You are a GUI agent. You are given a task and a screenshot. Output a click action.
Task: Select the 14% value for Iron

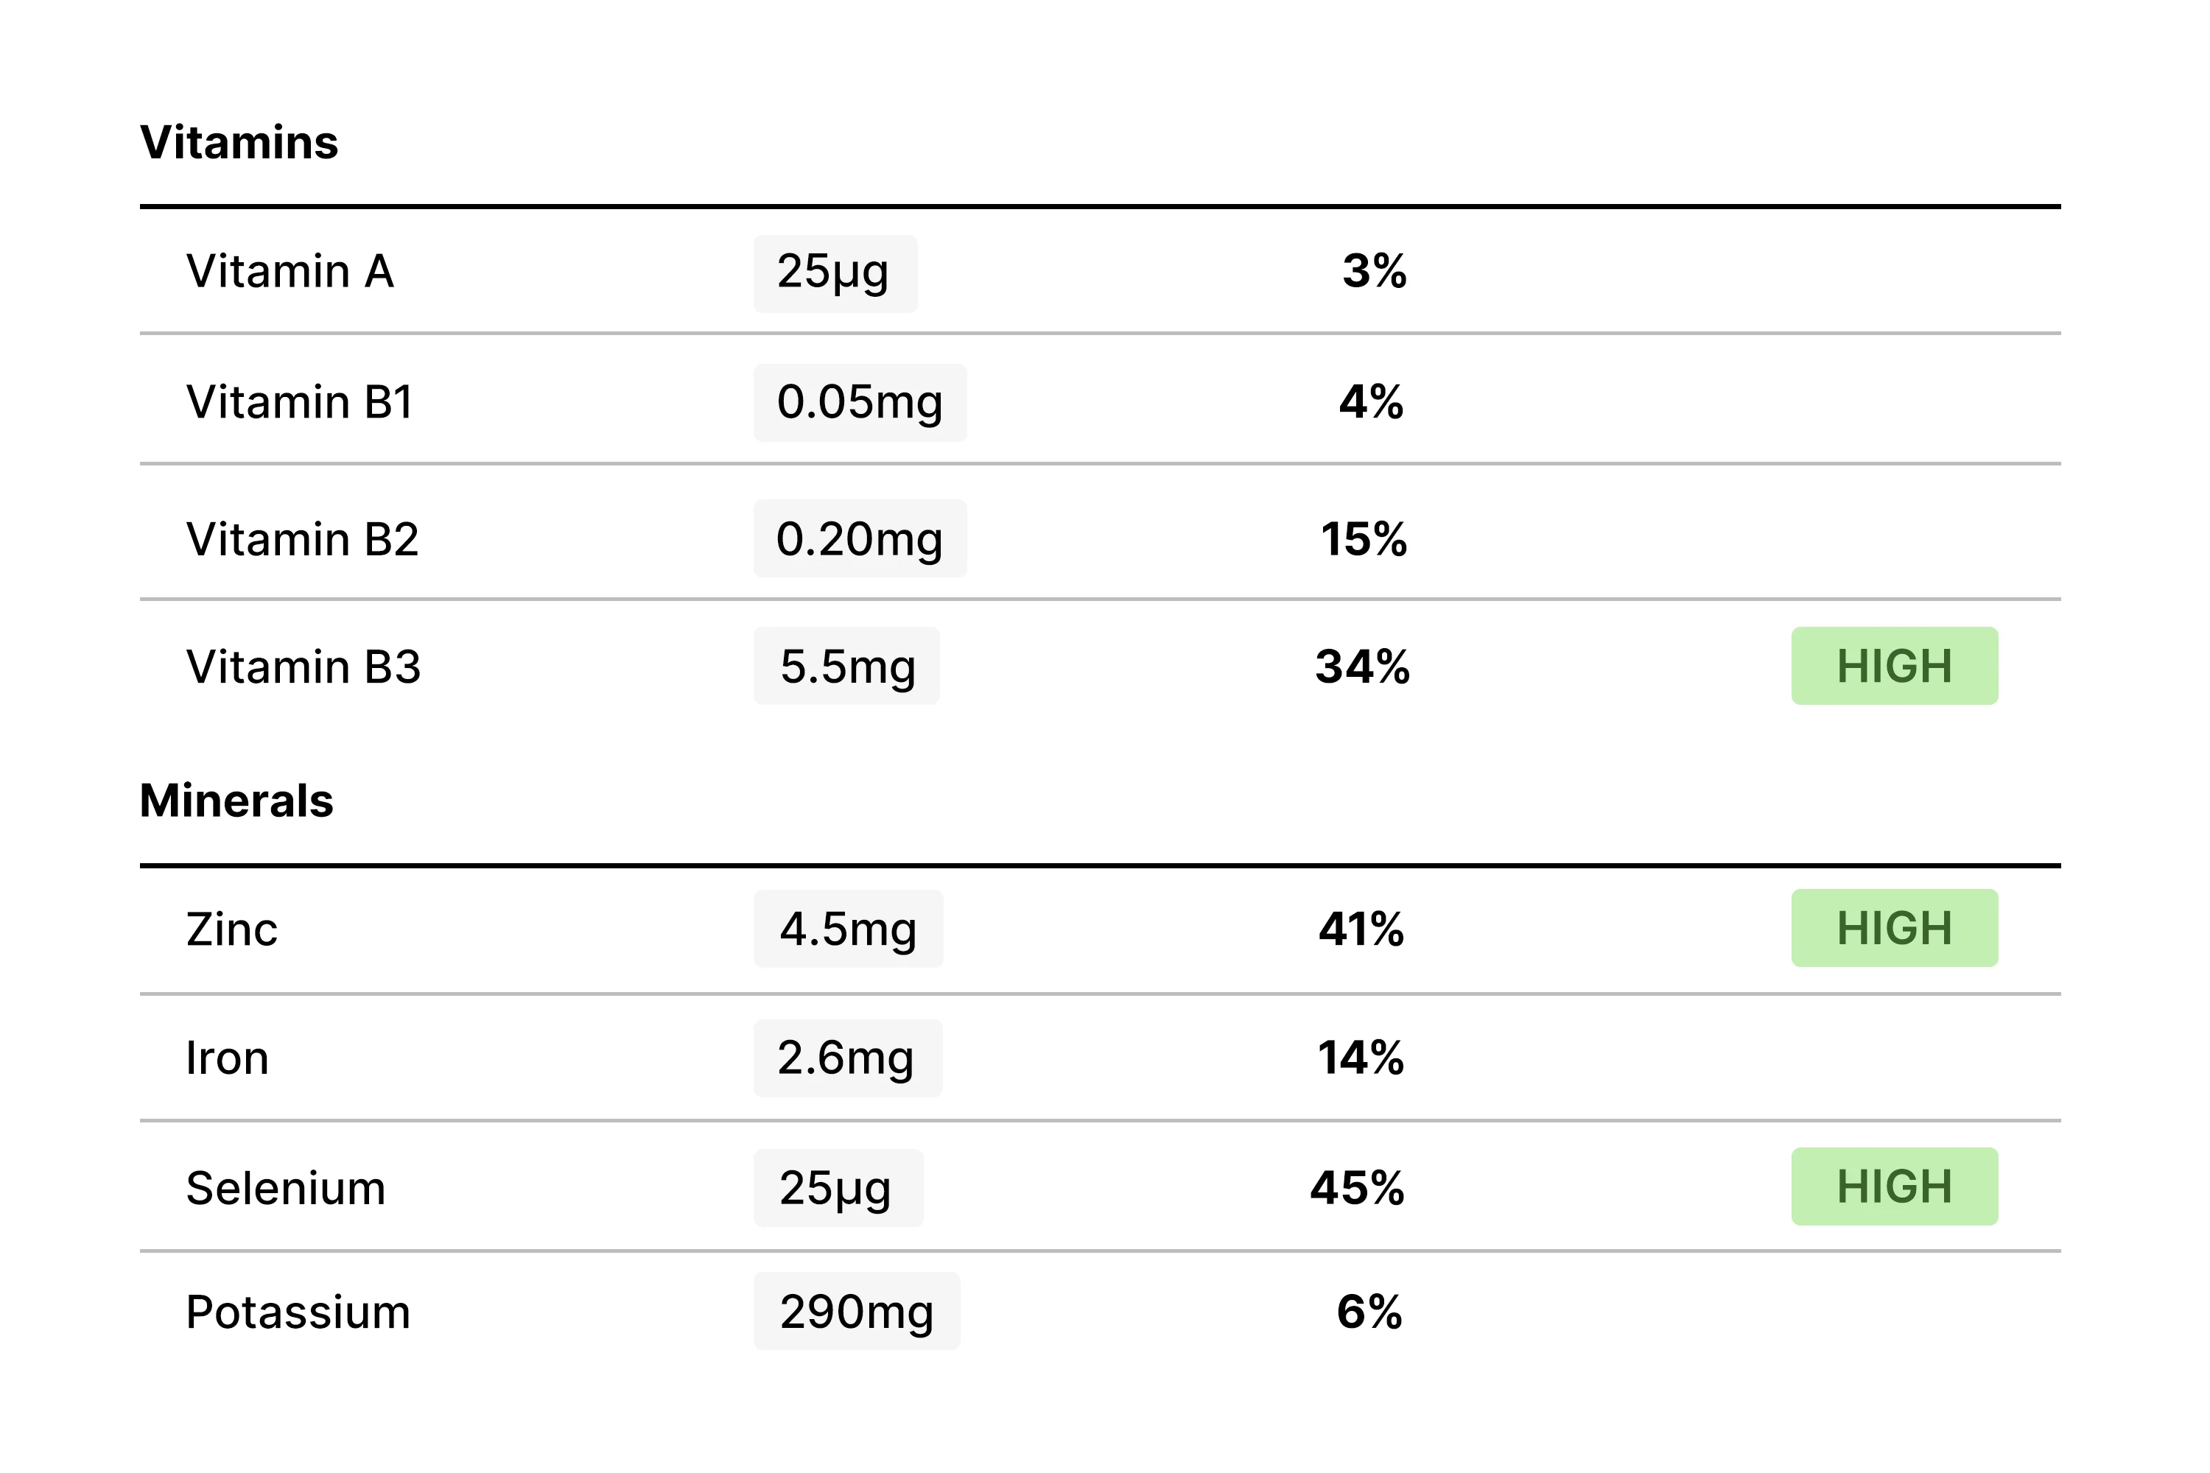tap(1361, 1058)
